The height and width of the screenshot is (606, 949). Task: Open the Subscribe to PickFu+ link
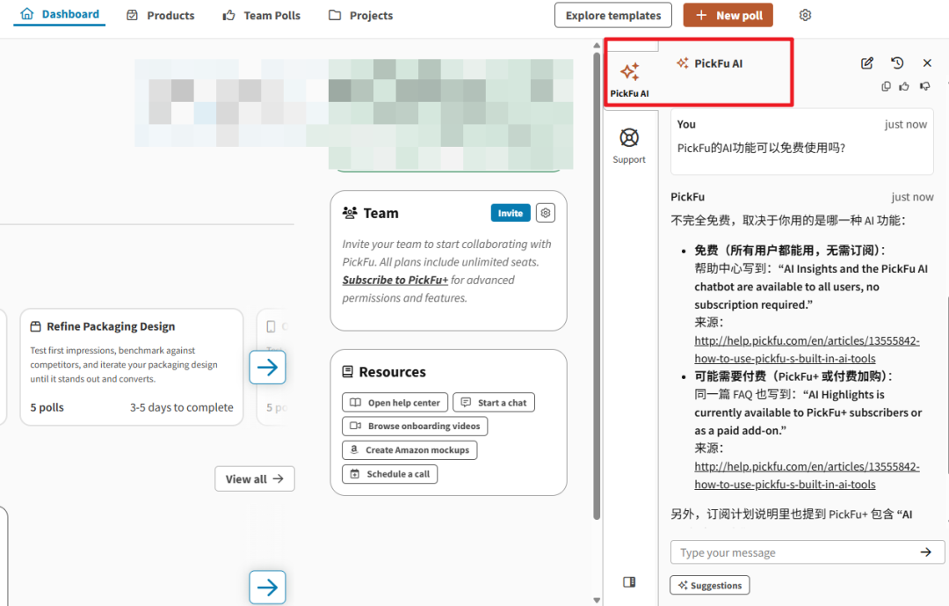(x=395, y=281)
